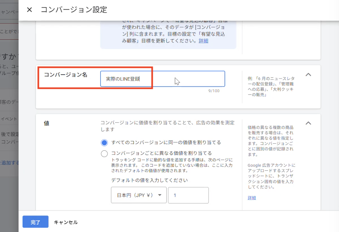
Task: Click the default value field showing 1
Action: (188, 195)
